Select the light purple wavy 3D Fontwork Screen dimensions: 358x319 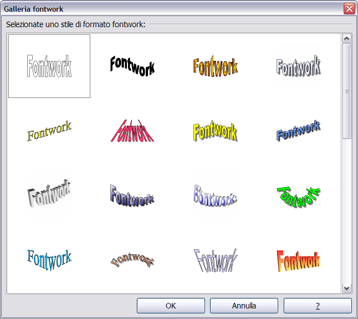coord(216,195)
